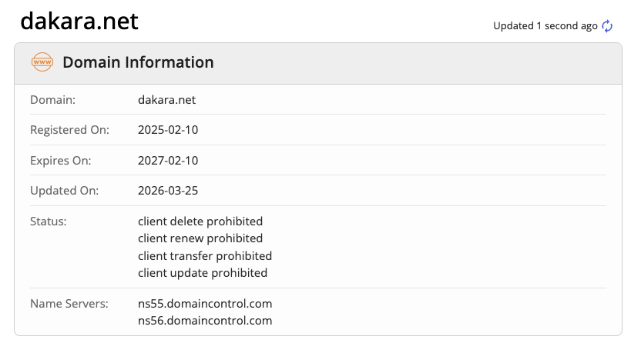Click the large dakara.net page title
This screenshot has height=343, width=631.
79,21
